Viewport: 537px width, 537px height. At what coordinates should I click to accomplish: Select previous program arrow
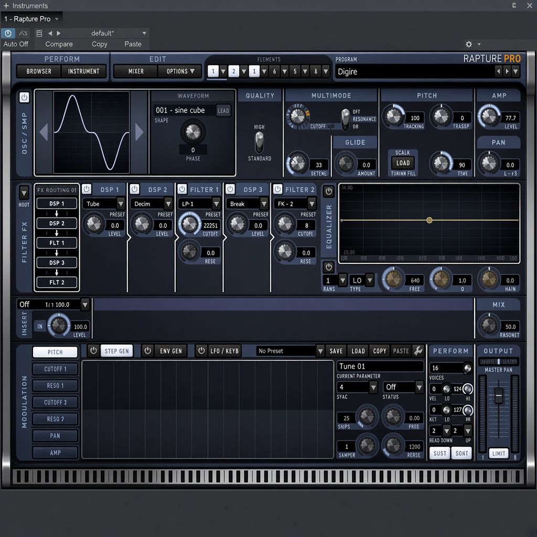(x=498, y=71)
